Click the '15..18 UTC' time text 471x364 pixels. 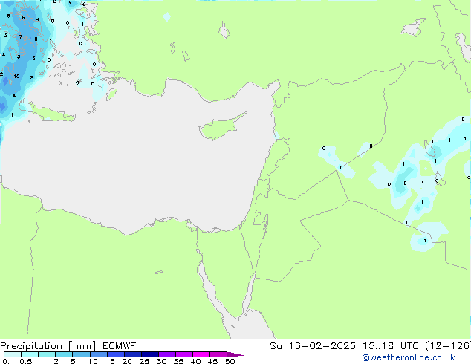(x=390, y=346)
